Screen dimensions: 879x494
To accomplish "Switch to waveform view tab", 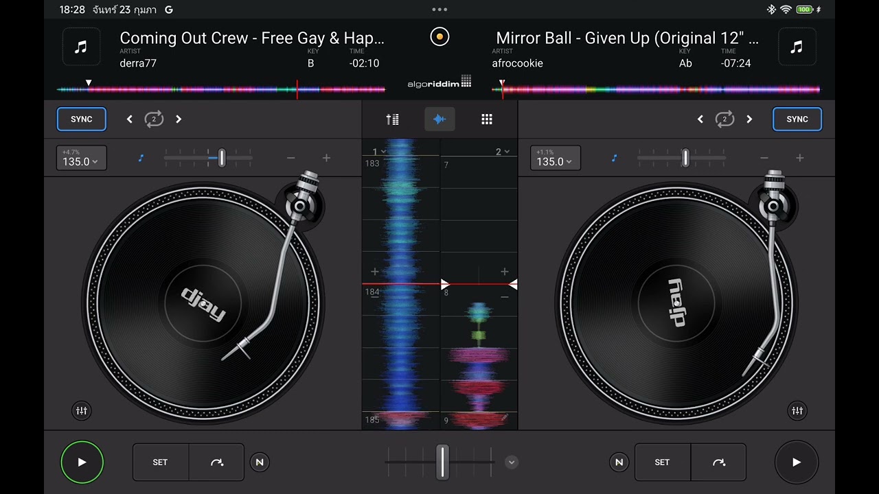I will tap(439, 119).
